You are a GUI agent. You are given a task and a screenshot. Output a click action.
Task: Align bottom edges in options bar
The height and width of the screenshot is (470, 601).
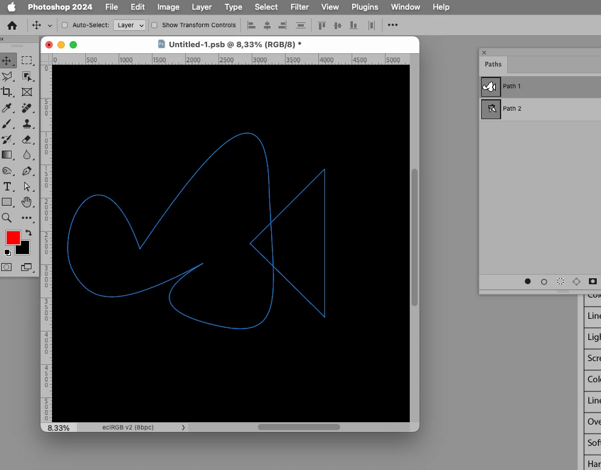[353, 25]
